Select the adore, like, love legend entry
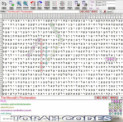123x122 pixels. tap(7, 107)
